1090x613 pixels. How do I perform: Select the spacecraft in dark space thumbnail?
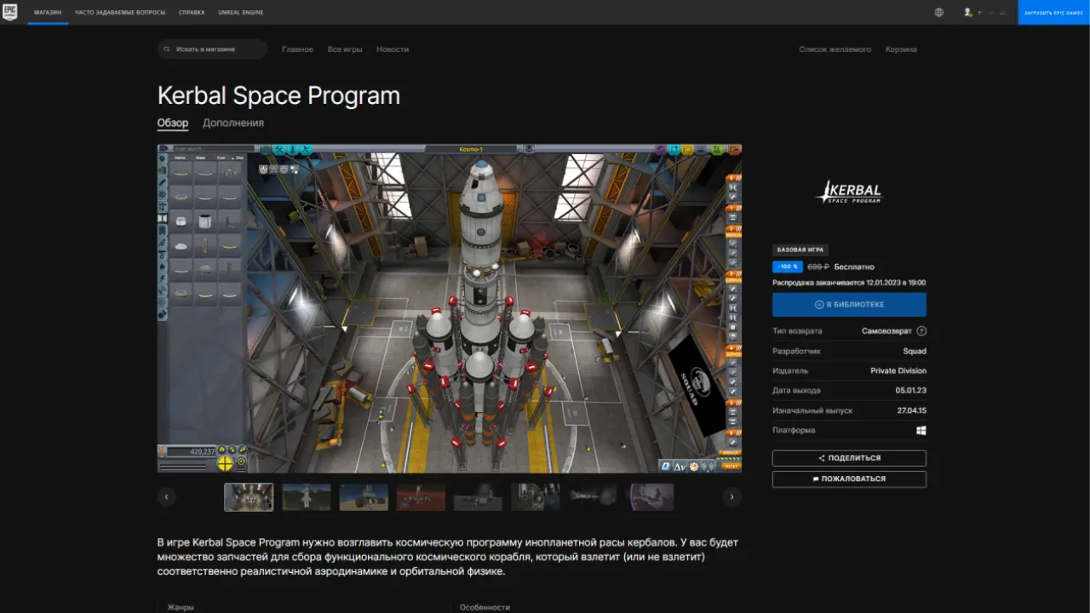pos(593,497)
